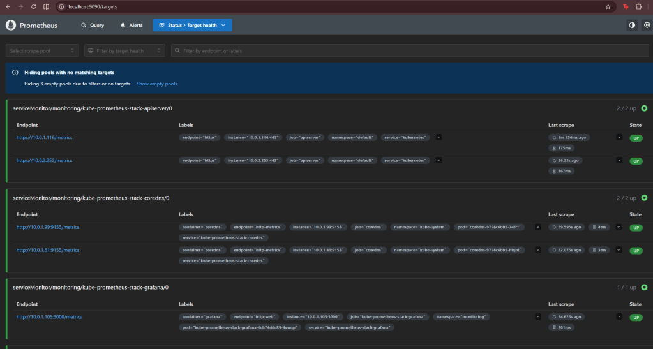Click the 54.623s ago last scrape badge

(566, 316)
